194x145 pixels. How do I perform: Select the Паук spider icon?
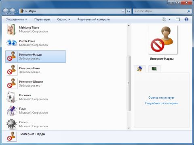[x=12, y=111]
